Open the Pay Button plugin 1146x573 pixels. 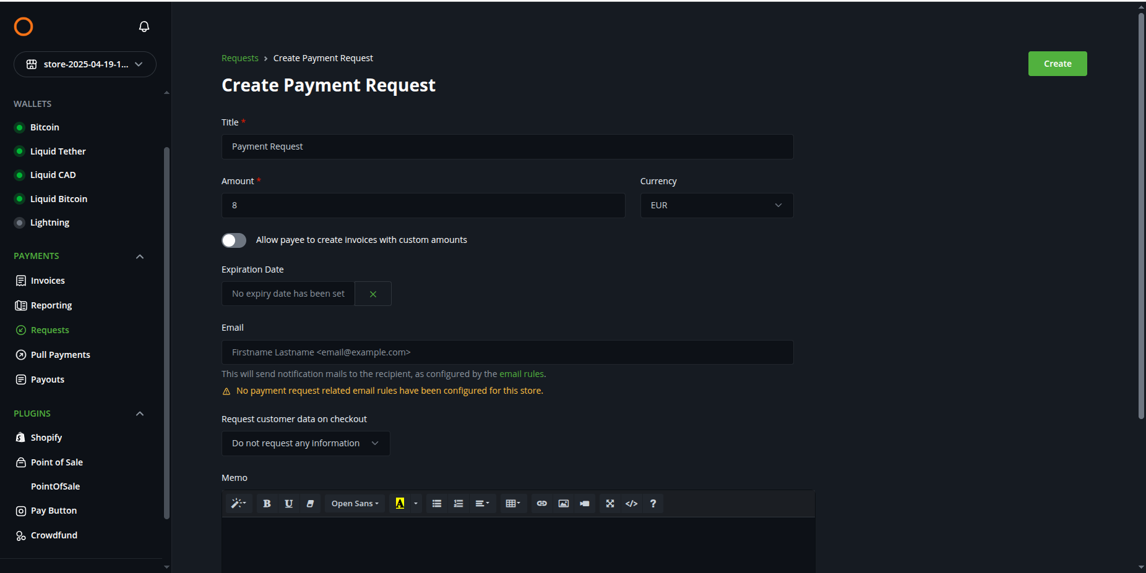click(x=54, y=511)
